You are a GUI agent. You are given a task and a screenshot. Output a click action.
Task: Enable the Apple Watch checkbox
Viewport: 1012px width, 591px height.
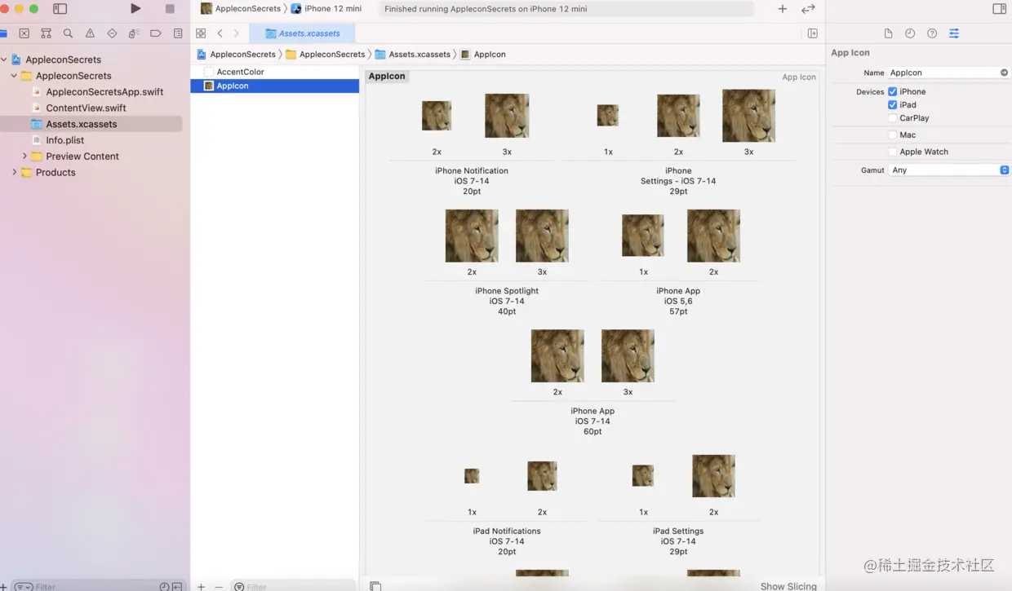click(893, 152)
